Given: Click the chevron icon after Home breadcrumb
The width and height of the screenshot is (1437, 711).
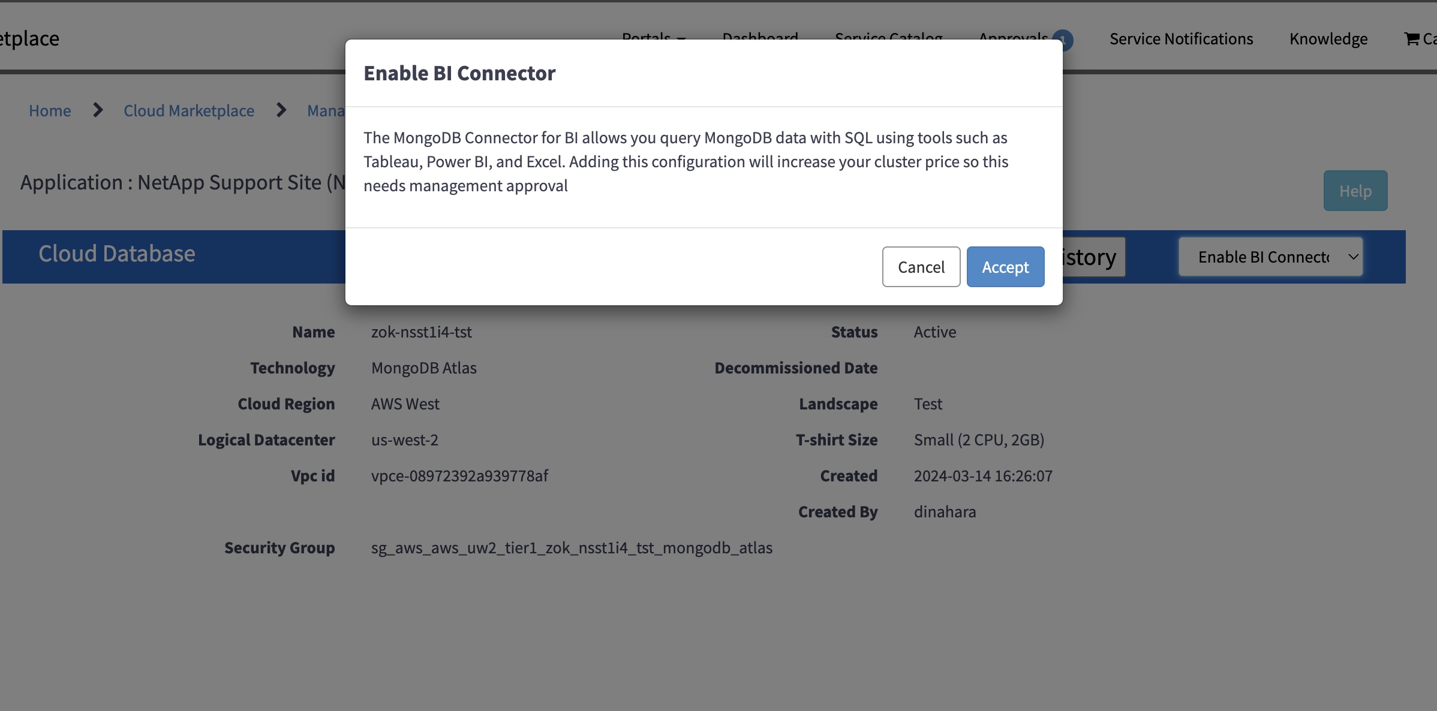Looking at the screenshot, I should tap(98, 110).
